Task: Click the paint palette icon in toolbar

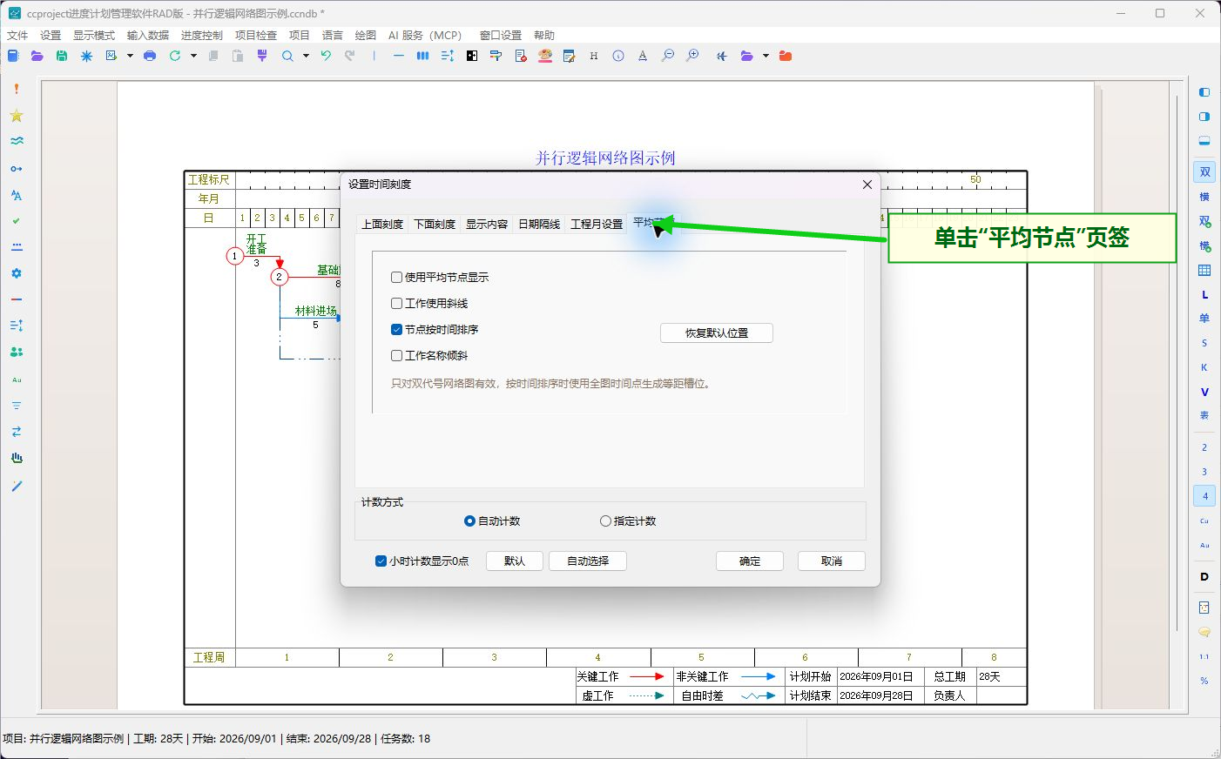Action: coord(545,56)
